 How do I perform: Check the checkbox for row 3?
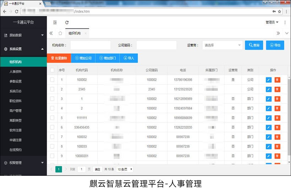tap(52, 99)
